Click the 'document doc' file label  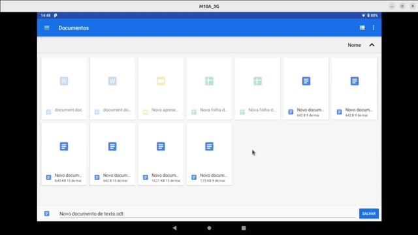pos(68,110)
